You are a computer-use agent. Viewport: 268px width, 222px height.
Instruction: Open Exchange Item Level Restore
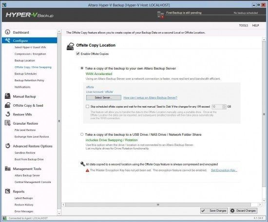pos(32,137)
